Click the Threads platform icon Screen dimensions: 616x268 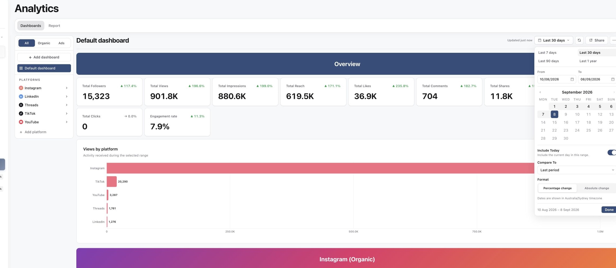(x=21, y=105)
